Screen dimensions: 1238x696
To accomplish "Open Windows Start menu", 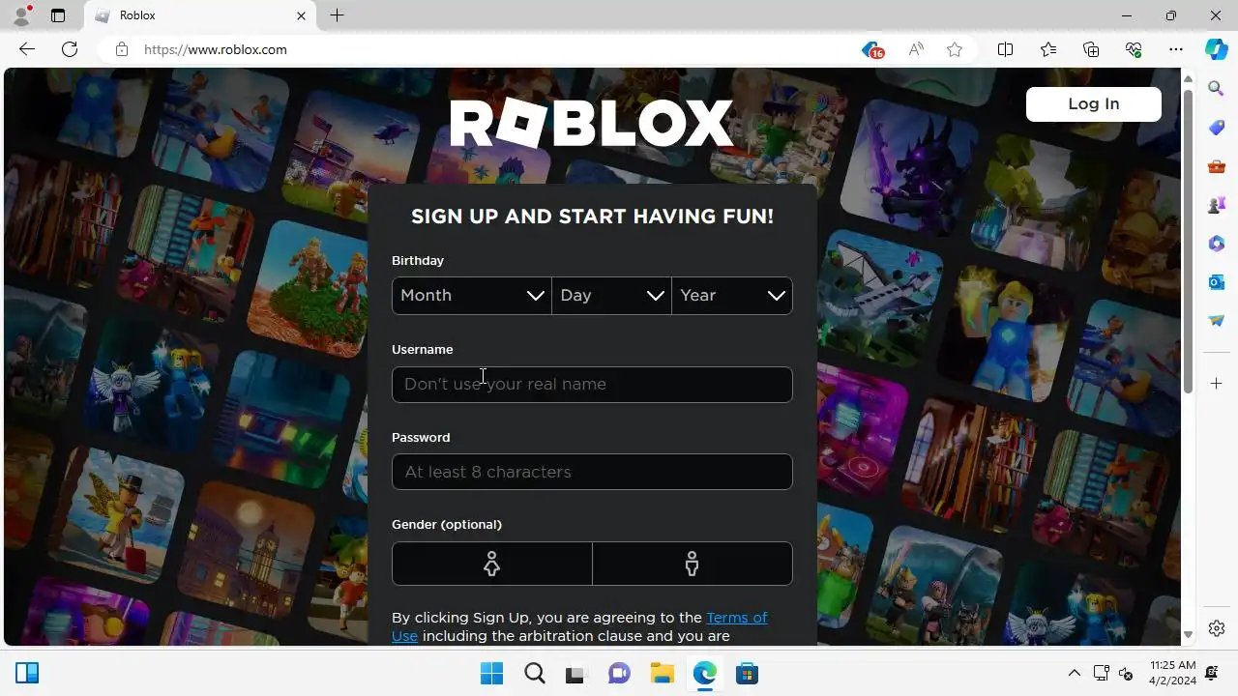I will click(x=491, y=673).
